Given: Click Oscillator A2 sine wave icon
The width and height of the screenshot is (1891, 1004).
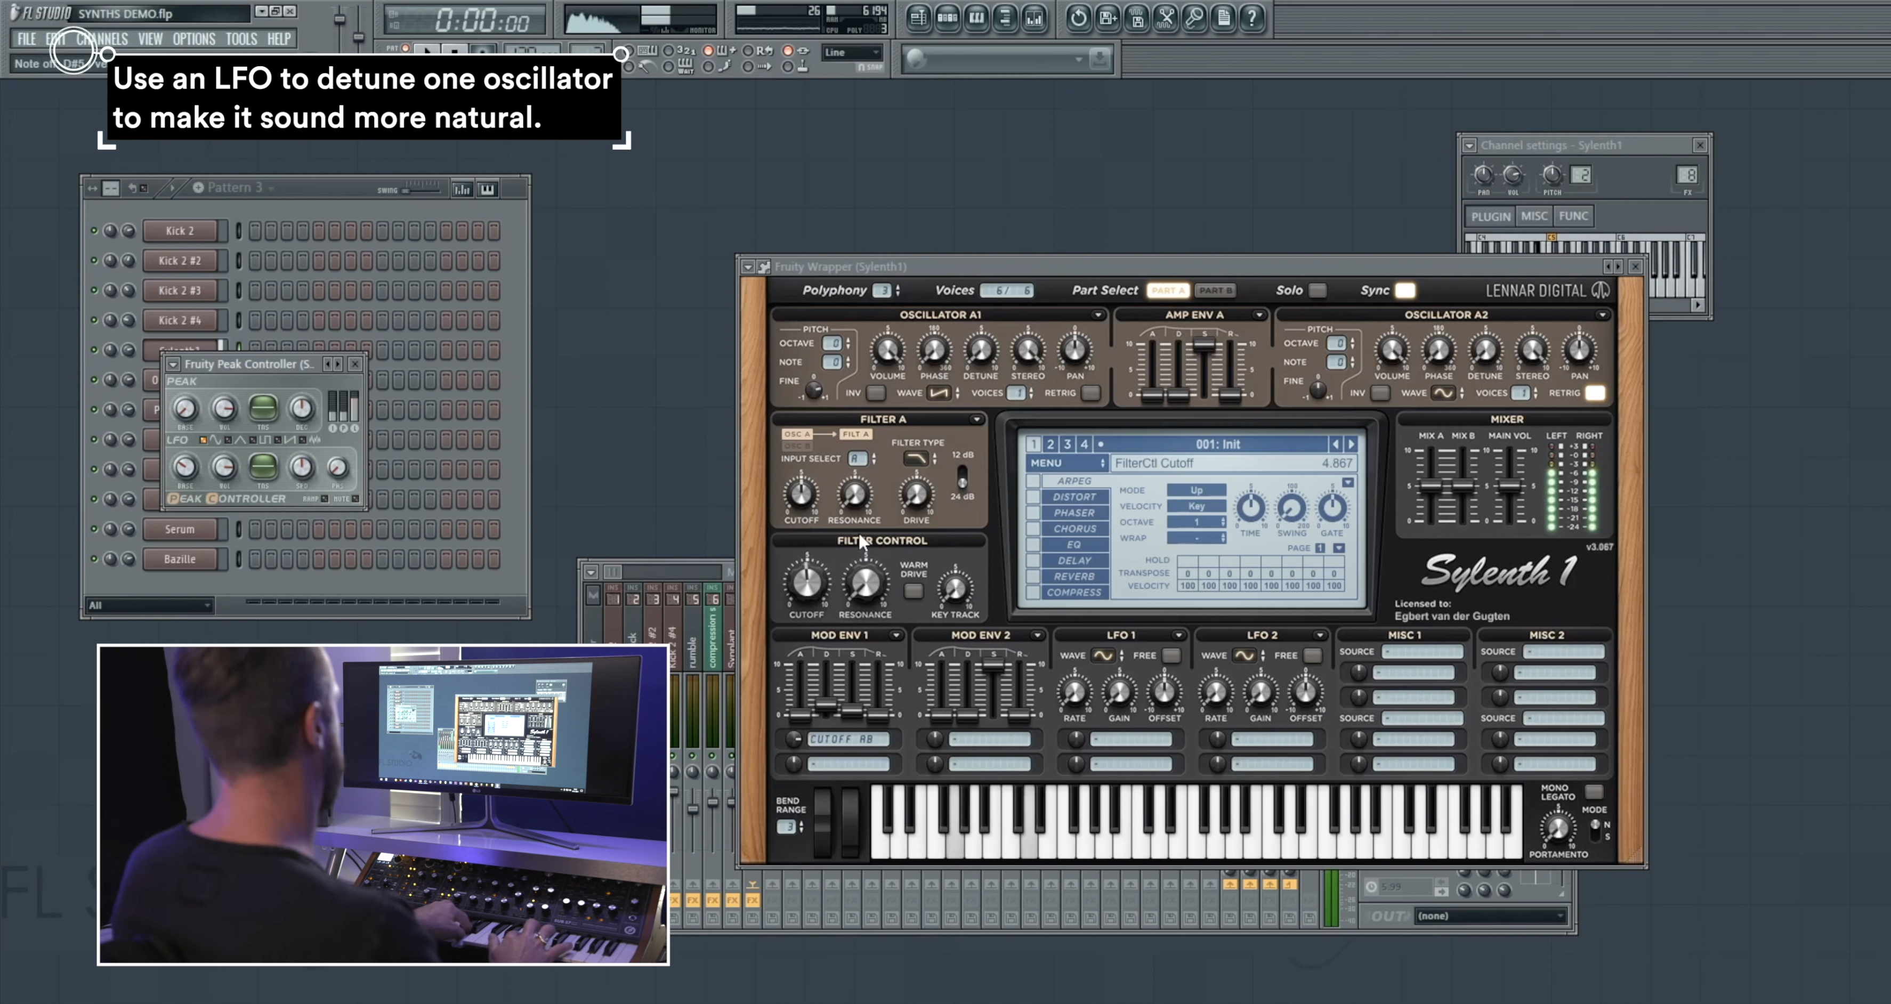Looking at the screenshot, I should (1443, 393).
